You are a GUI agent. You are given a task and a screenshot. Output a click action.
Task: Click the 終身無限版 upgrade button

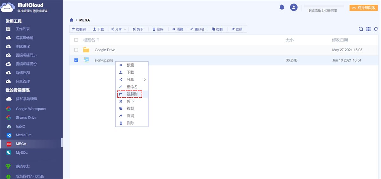[x=364, y=8]
